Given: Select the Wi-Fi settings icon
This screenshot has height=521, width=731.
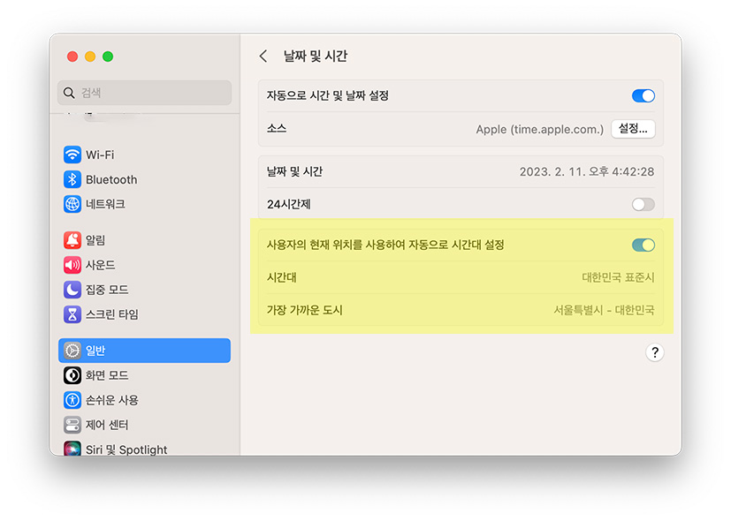Looking at the screenshot, I should 71,154.
